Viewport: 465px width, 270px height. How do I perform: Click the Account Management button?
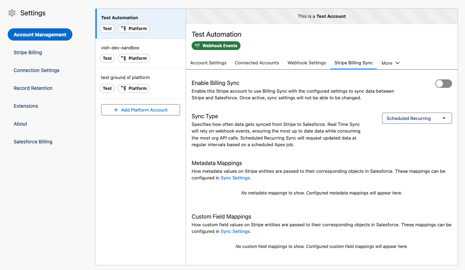tap(40, 35)
